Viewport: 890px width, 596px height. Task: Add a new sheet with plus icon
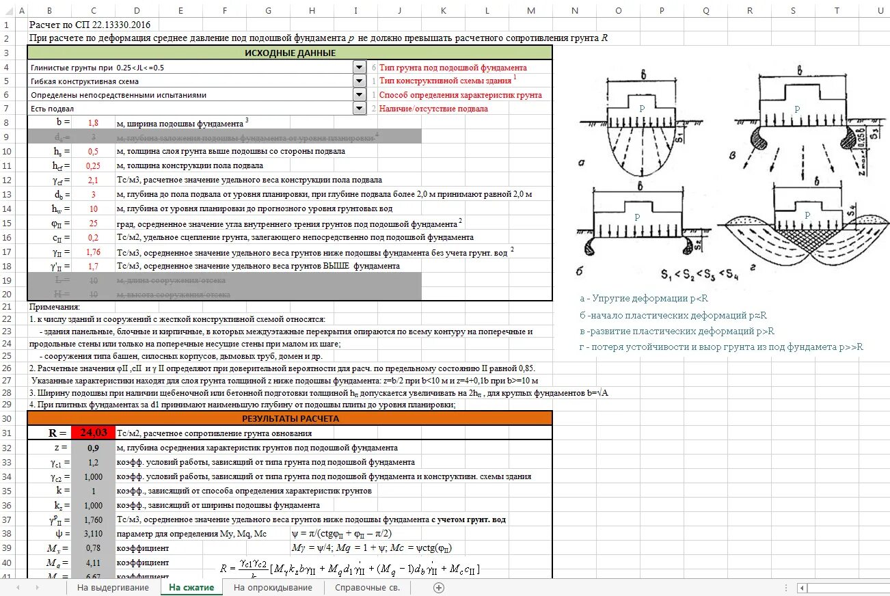click(x=439, y=588)
